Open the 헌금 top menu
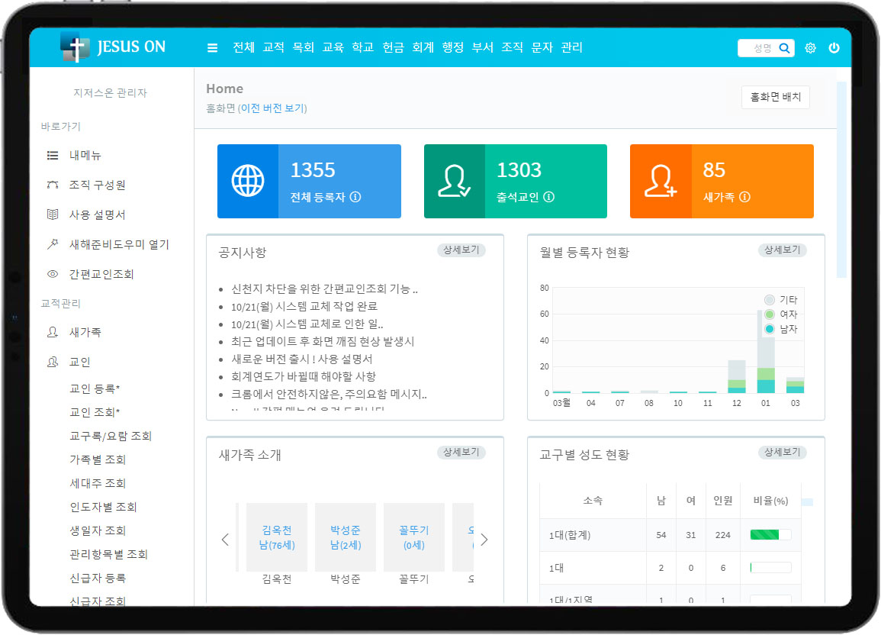Screen dimensions: 881x635 pyautogui.click(x=393, y=47)
